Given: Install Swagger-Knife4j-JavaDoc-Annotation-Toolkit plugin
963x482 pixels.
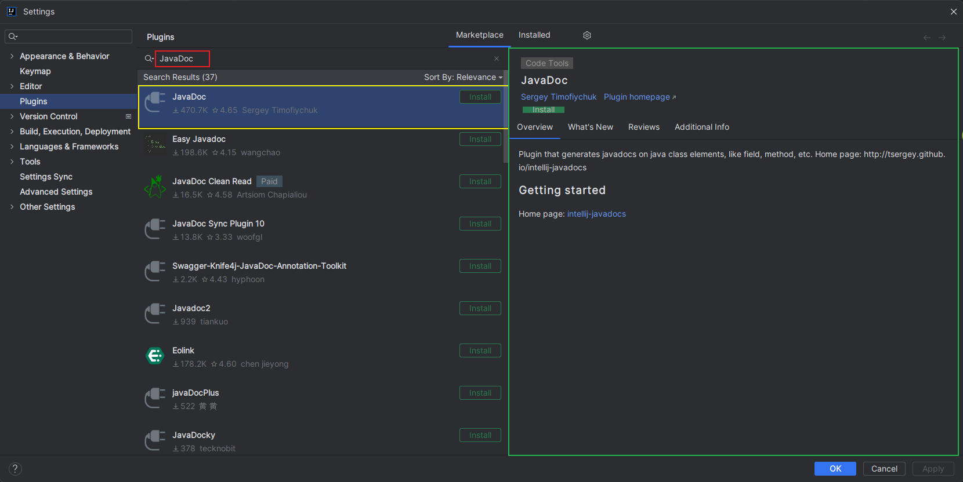Looking at the screenshot, I should click(480, 266).
